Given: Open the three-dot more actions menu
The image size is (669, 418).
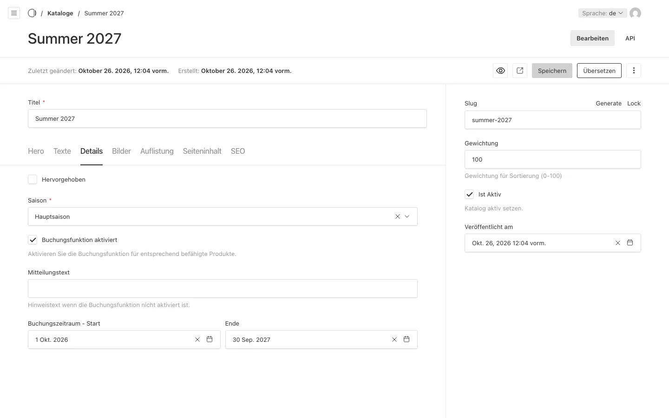Looking at the screenshot, I should (634, 71).
